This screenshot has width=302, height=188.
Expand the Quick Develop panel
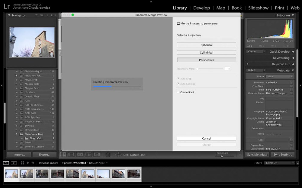click(293, 52)
